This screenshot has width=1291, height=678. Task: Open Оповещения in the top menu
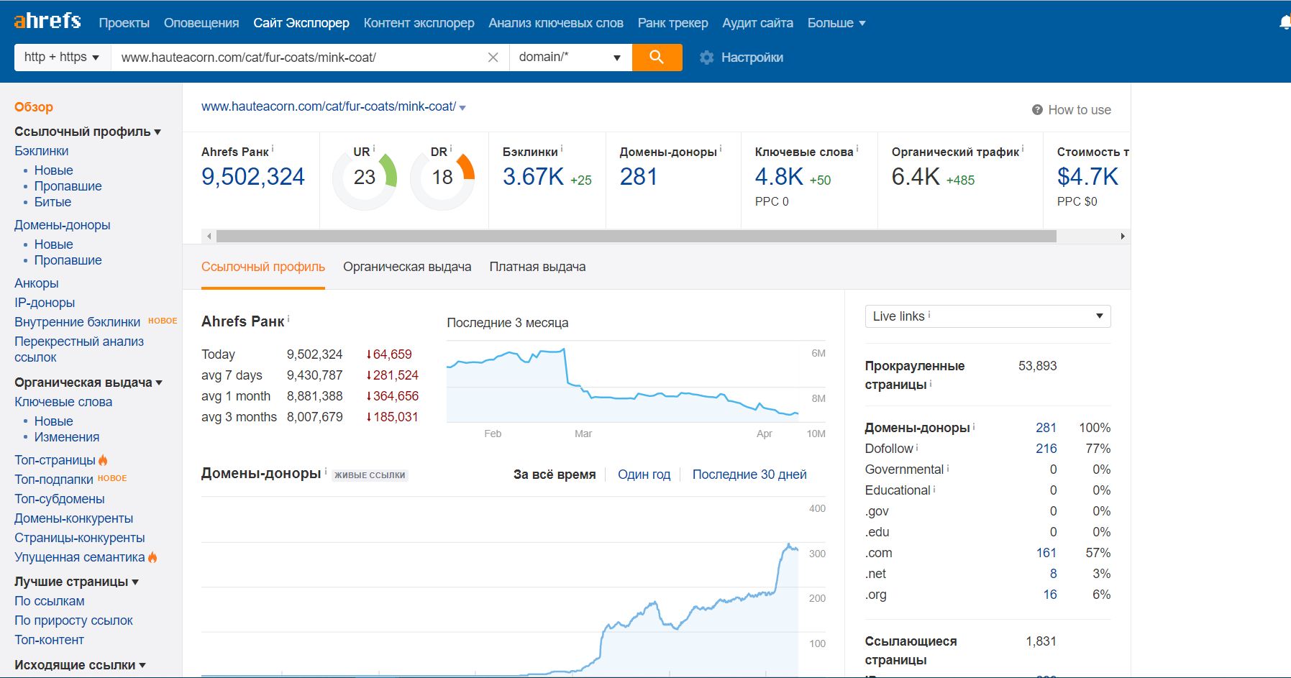coord(201,23)
